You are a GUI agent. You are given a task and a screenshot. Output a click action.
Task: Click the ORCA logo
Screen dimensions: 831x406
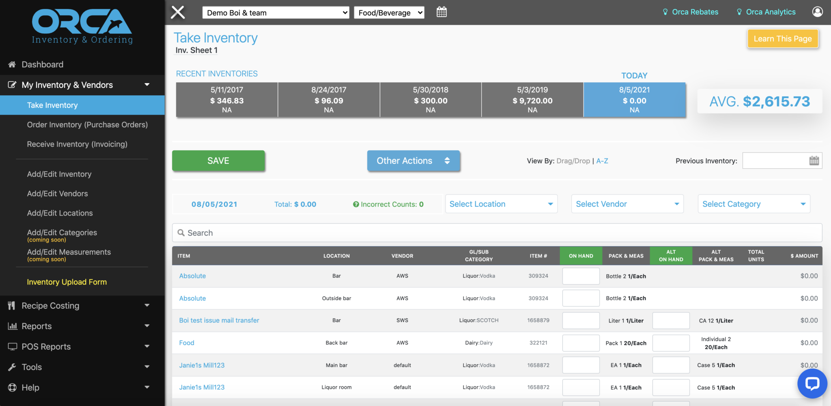[82, 26]
